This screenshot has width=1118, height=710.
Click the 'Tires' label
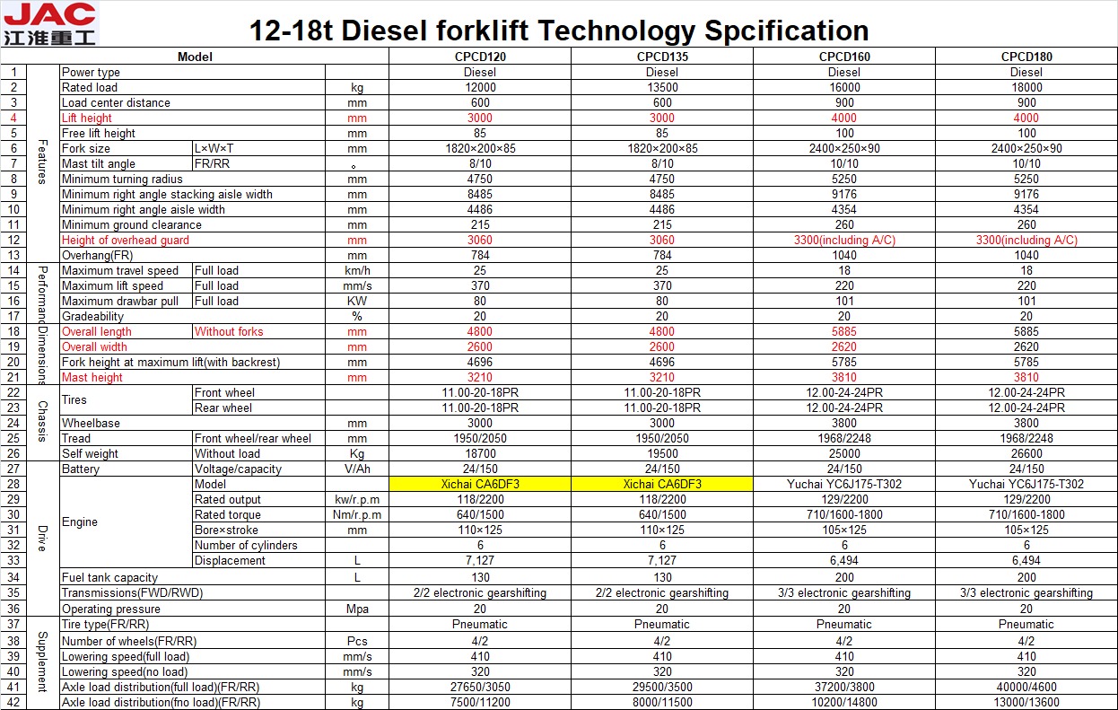(x=75, y=400)
